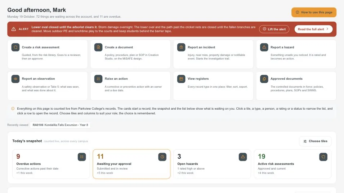The height and width of the screenshot is (193, 344).
Task: Lift the lower oval alert
Action: point(274,29)
